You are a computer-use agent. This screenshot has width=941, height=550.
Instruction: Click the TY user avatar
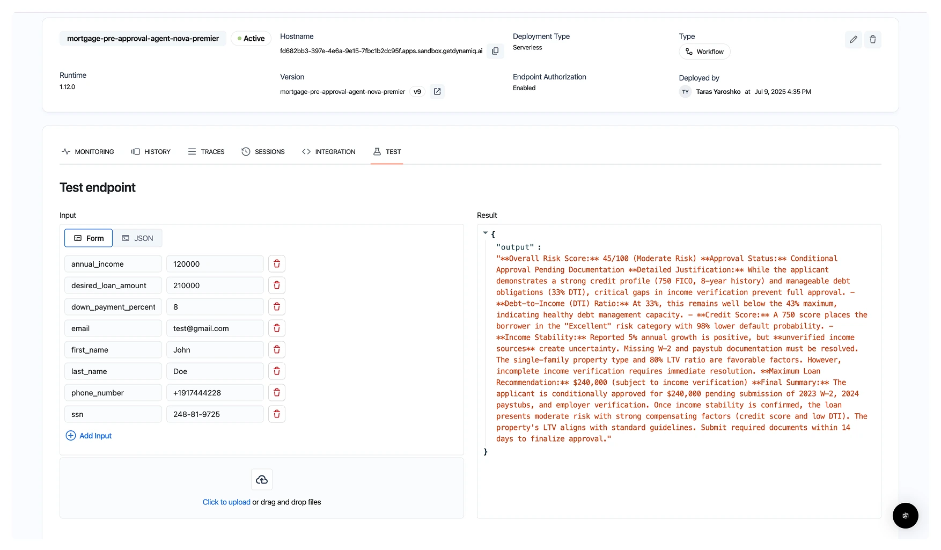click(x=685, y=92)
